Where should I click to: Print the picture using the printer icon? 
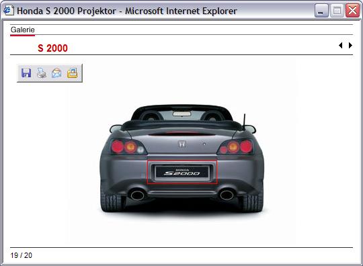pyautogui.click(x=42, y=73)
